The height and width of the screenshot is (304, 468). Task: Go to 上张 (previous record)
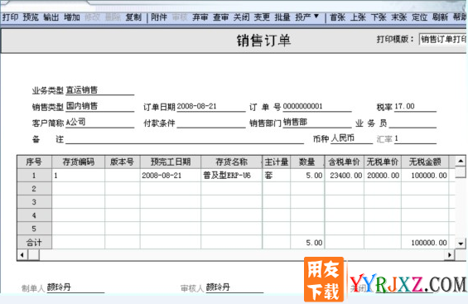click(358, 17)
